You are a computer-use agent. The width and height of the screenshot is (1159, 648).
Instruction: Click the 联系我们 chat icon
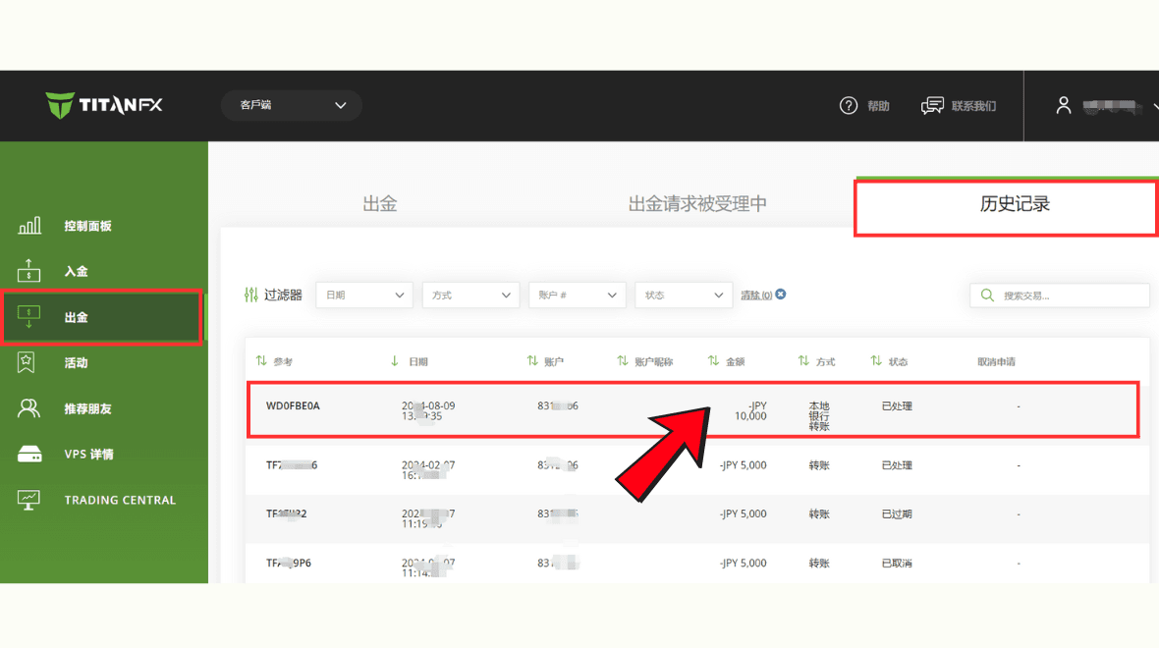click(932, 106)
